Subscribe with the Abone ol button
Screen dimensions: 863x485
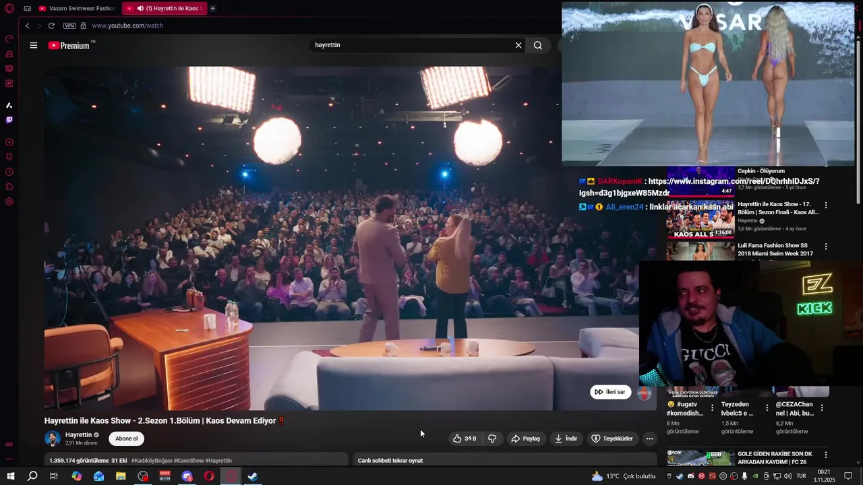tap(126, 439)
